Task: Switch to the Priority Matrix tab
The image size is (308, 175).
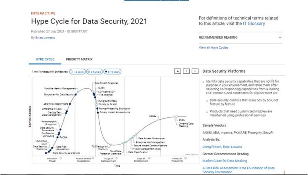Action: pos(79,59)
